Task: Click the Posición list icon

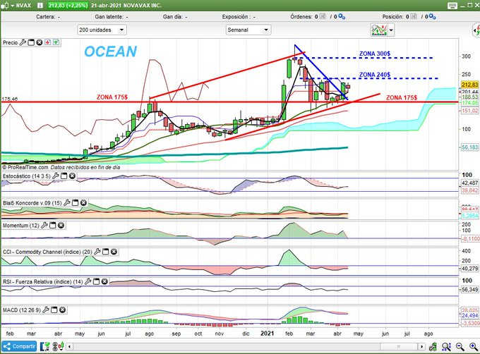Action: point(414,16)
